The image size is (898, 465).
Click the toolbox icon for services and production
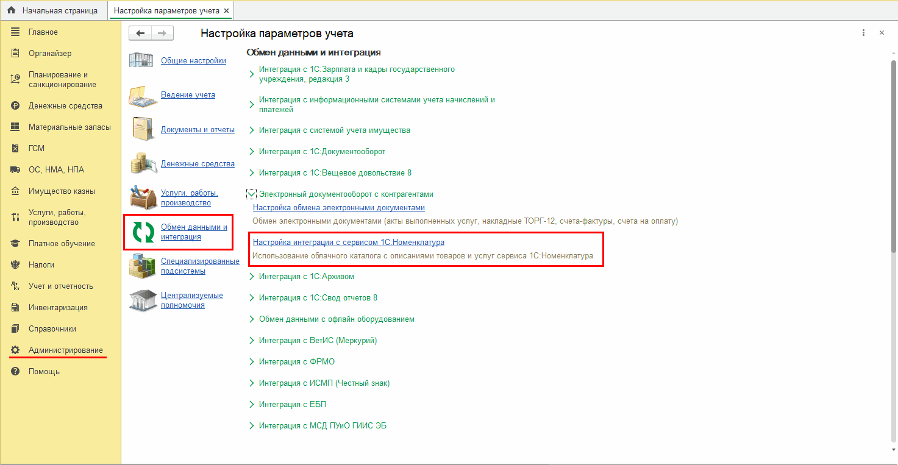[143, 197]
